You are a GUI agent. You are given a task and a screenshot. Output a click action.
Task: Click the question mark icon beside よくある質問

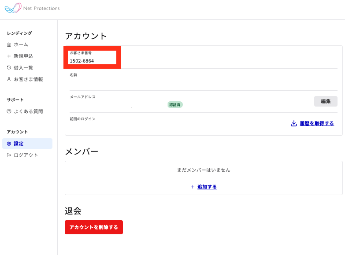(x=9, y=111)
